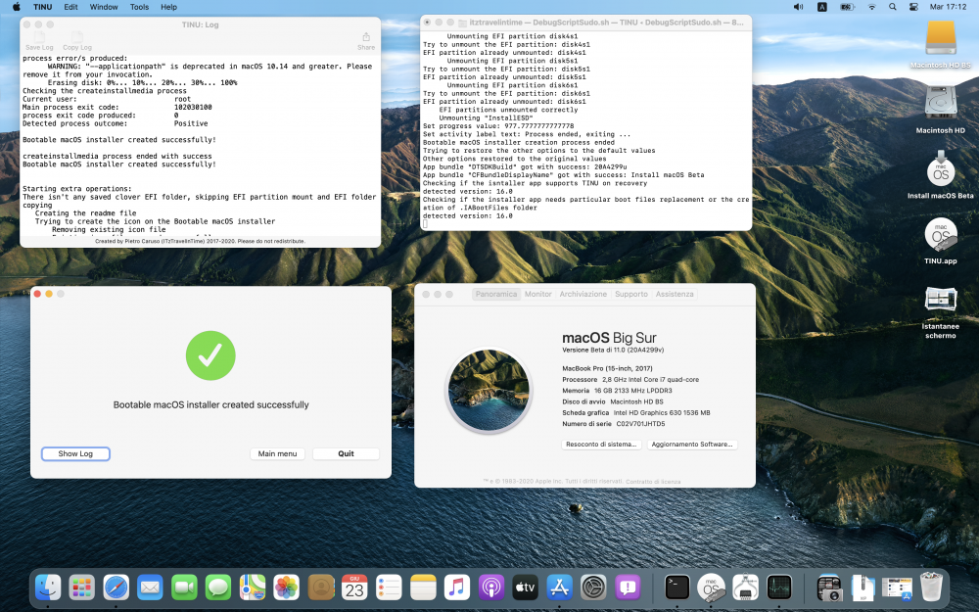Click the Wi-Fi icon in menu bar
Image resolution: width=979 pixels, height=612 pixels.
point(872,7)
